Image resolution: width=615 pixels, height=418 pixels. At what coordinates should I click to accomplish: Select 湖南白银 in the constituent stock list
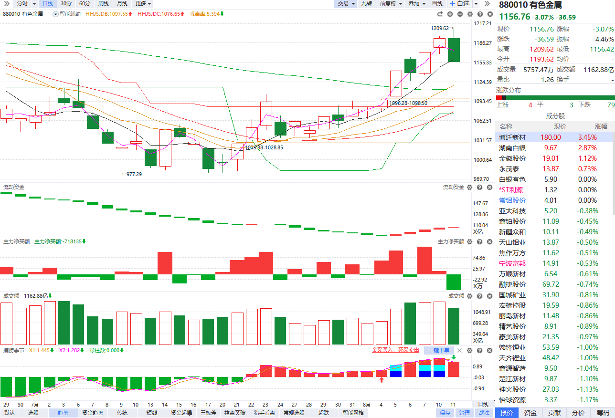[x=555, y=148]
